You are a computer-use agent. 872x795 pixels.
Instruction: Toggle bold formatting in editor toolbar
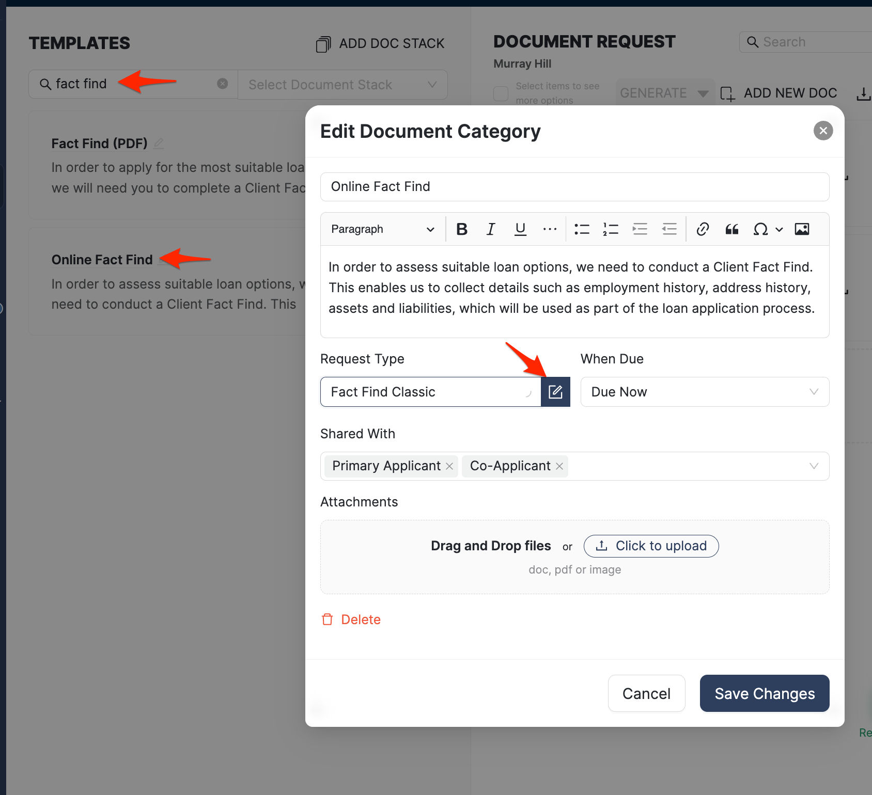[x=462, y=229]
